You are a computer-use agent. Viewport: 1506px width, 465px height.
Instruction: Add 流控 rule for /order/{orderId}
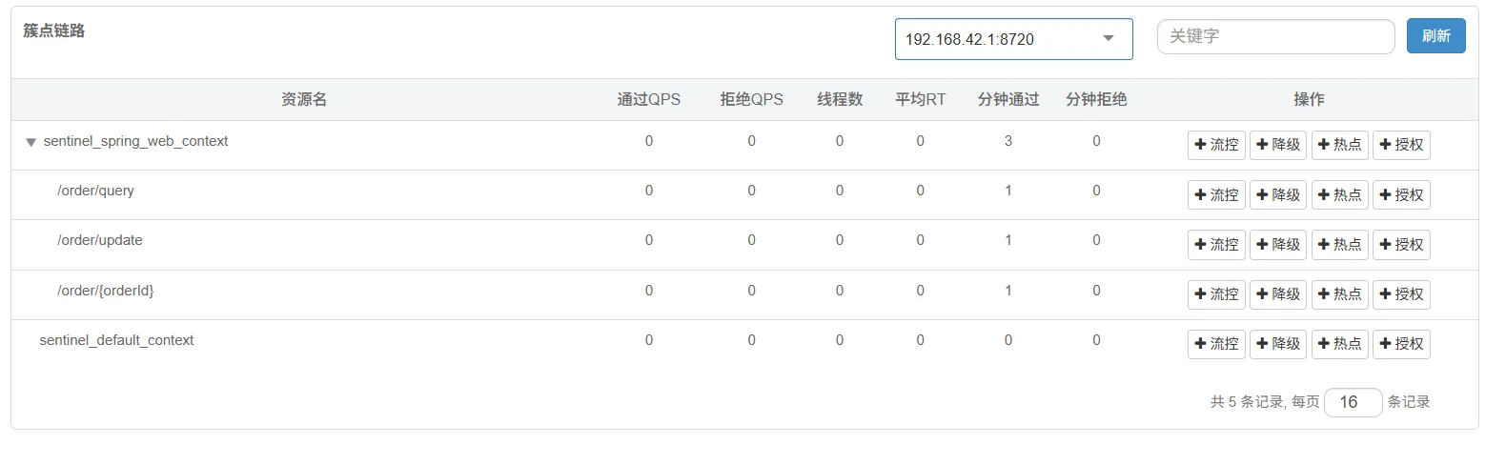click(1216, 294)
